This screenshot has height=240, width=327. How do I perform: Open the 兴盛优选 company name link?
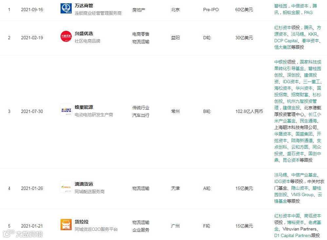coord(84,33)
